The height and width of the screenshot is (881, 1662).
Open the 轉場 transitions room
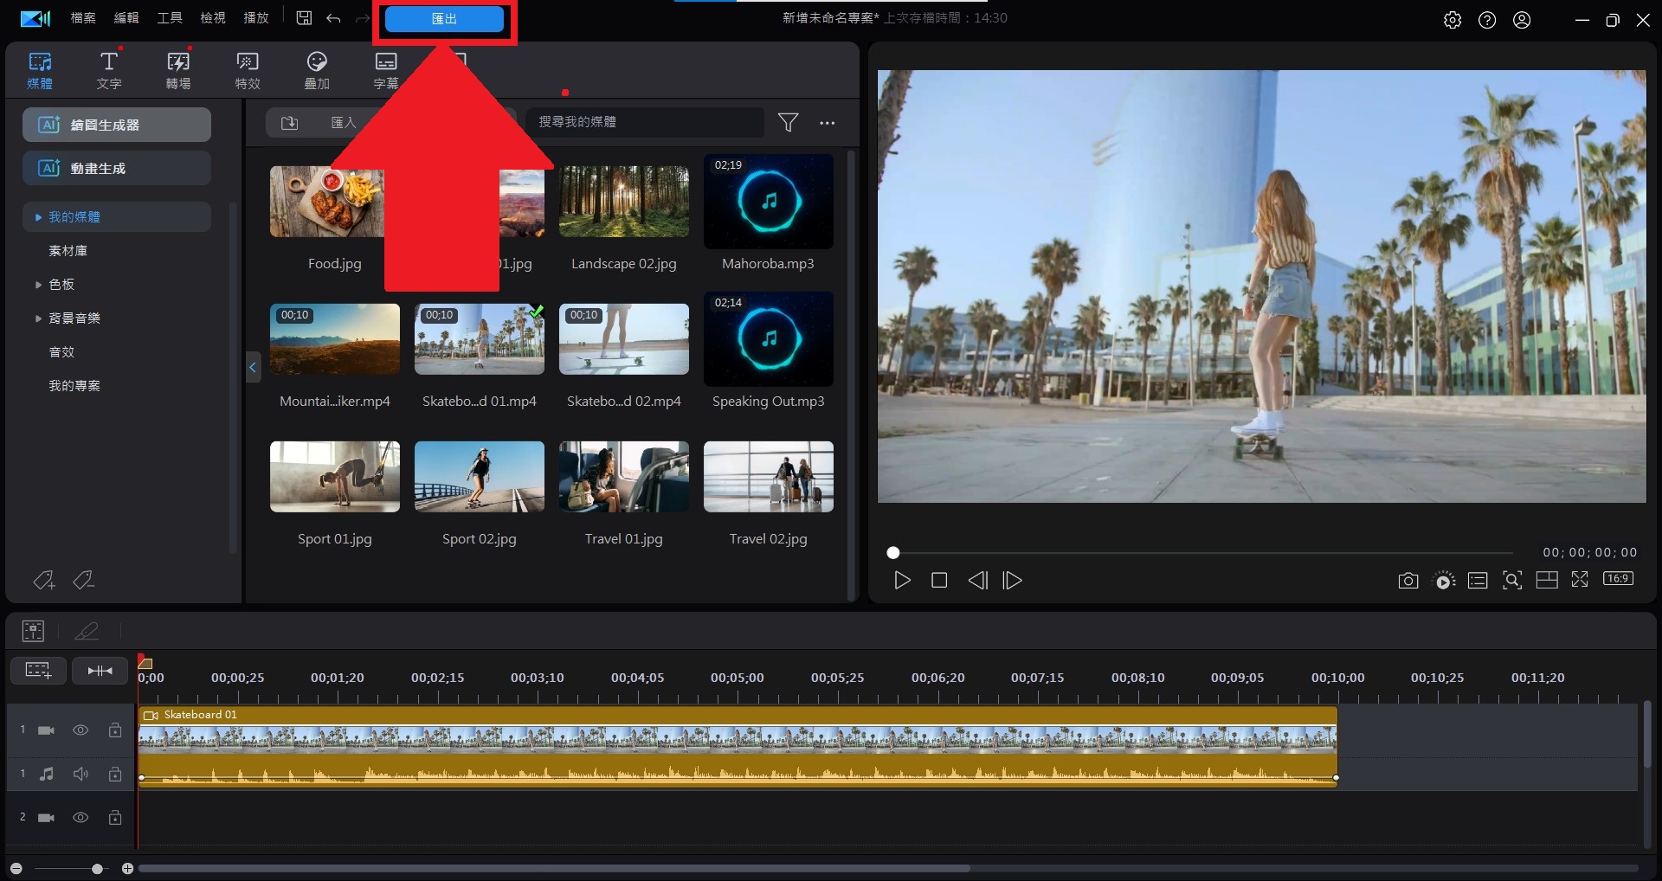(x=178, y=69)
